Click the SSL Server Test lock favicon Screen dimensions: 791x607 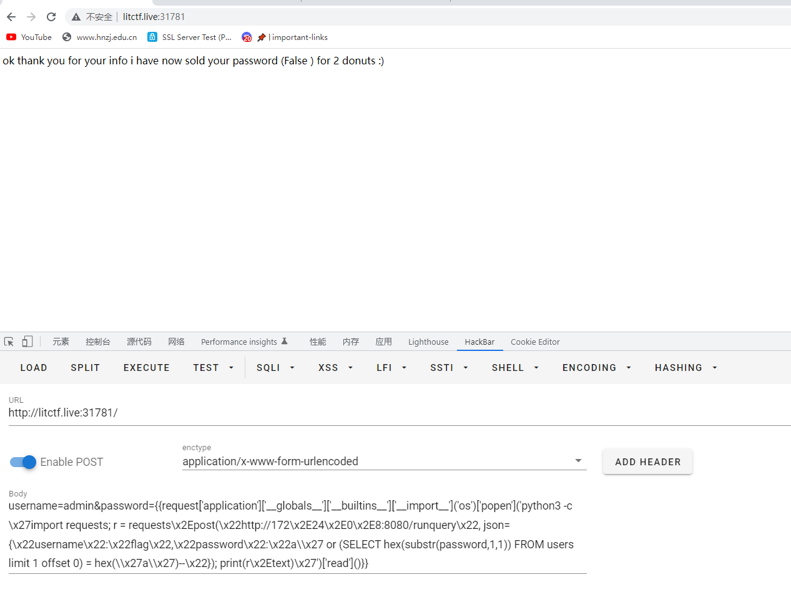pyautogui.click(x=152, y=37)
